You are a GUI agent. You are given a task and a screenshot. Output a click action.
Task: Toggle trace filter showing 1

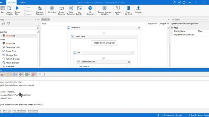pos(21,74)
